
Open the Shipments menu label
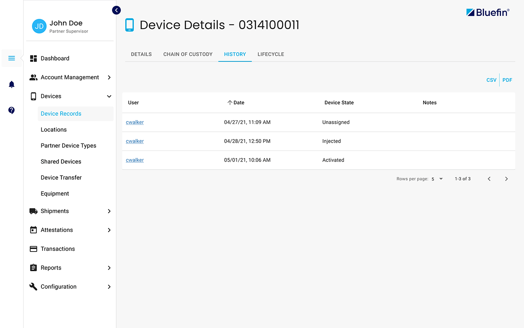pos(55,211)
